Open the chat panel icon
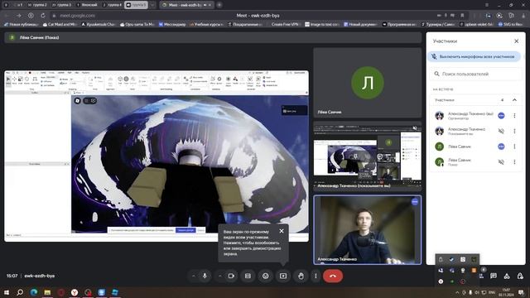Screen dimensions: 530x298 tap(494, 276)
